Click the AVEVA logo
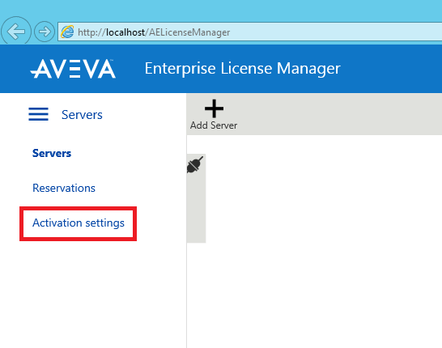This screenshot has height=348, width=442. (x=73, y=69)
